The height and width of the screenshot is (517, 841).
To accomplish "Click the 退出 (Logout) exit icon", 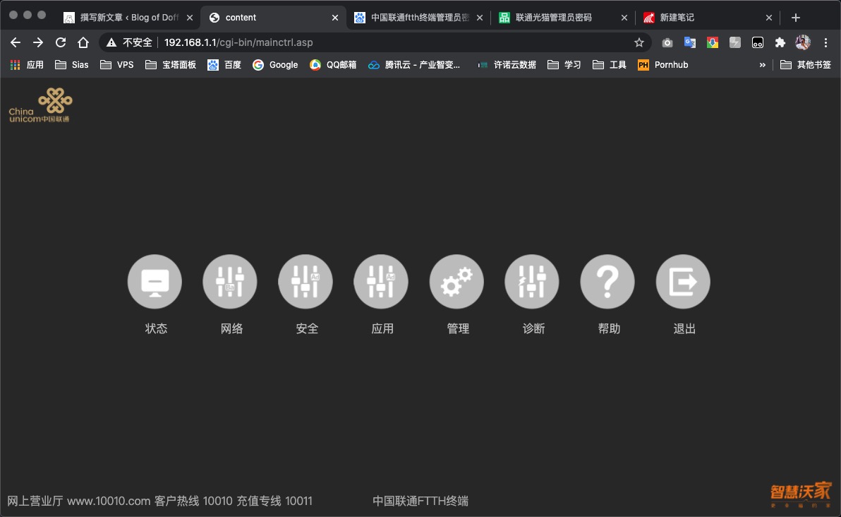I will [x=683, y=281].
